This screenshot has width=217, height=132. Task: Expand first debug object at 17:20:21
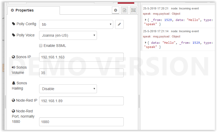[x=146, y=20]
